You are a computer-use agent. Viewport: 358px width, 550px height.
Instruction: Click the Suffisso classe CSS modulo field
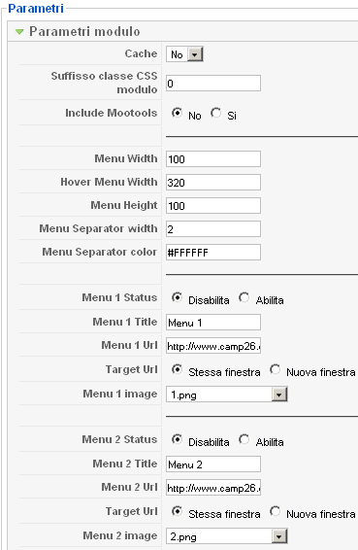213,84
